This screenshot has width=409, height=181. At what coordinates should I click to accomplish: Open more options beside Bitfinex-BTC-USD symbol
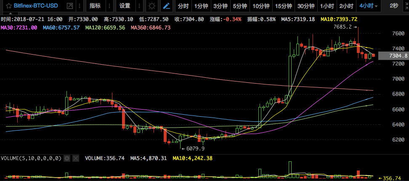(x=80, y=6)
